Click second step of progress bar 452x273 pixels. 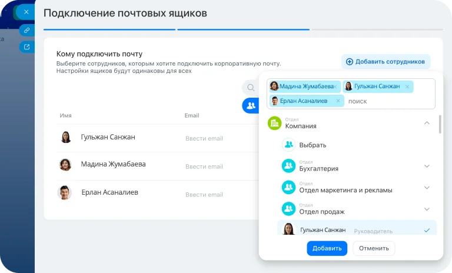(243, 29)
